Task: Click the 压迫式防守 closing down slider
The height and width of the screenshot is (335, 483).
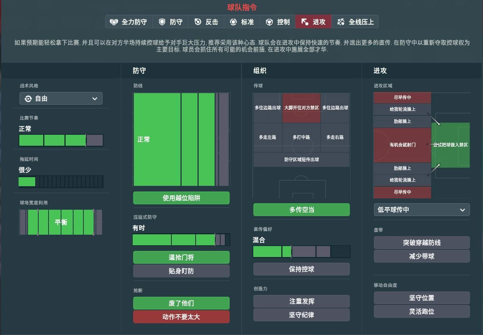Action: [181, 240]
